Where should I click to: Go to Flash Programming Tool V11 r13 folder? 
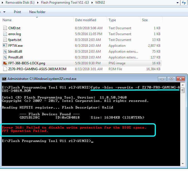(x=65, y=3)
